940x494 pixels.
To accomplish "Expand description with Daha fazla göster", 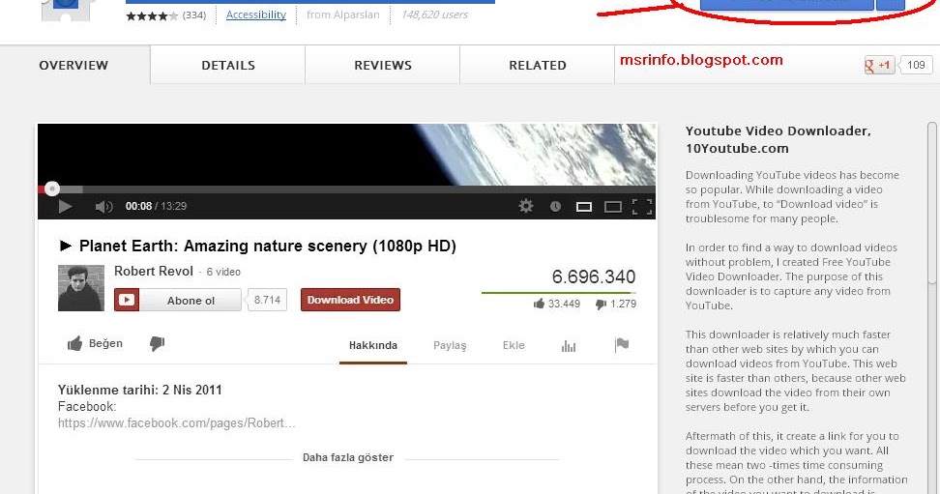I will click(348, 457).
